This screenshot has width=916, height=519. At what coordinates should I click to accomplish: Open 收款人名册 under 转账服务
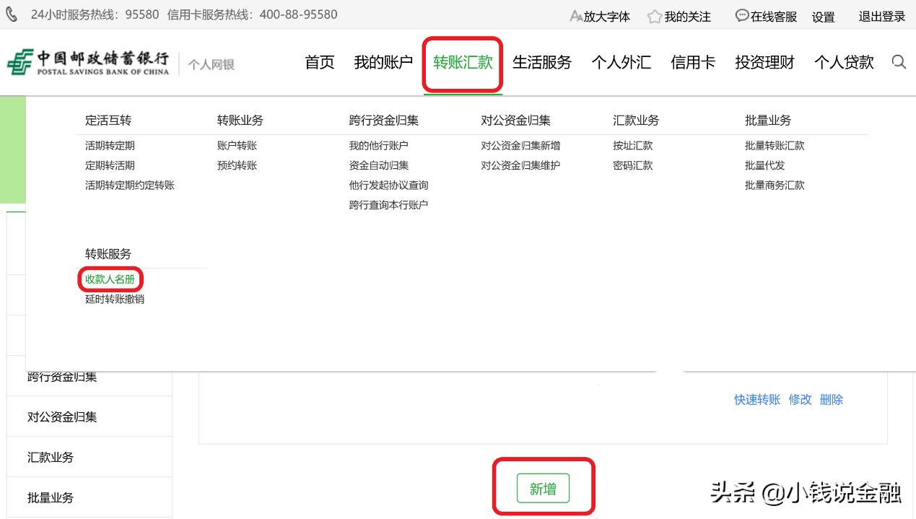pyautogui.click(x=110, y=279)
